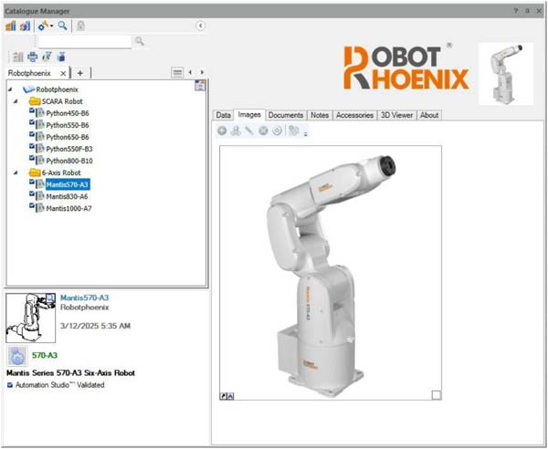Select Python450-B6 in the tree

coord(68,113)
